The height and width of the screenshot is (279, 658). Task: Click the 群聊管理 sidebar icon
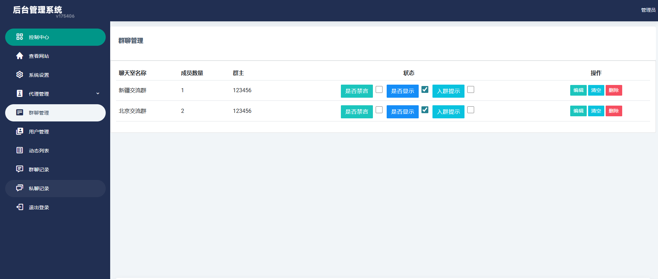[20, 112]
